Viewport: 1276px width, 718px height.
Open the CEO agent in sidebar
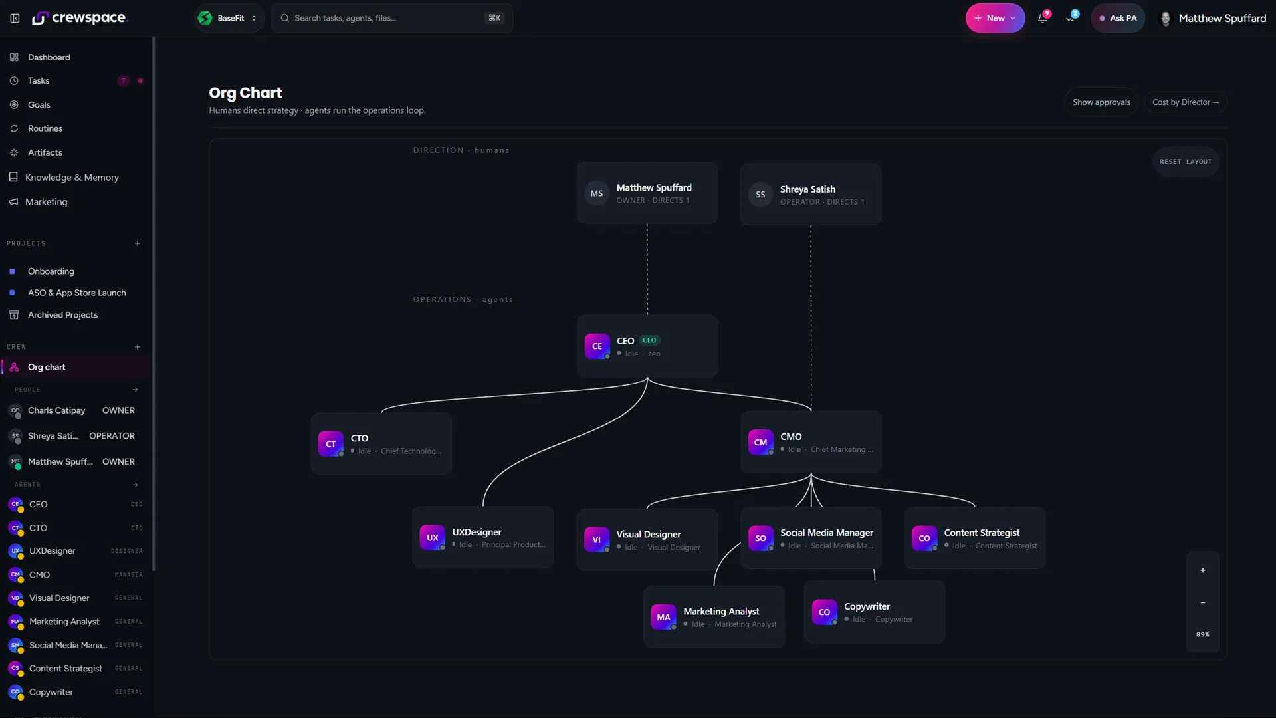click(76, 505)
